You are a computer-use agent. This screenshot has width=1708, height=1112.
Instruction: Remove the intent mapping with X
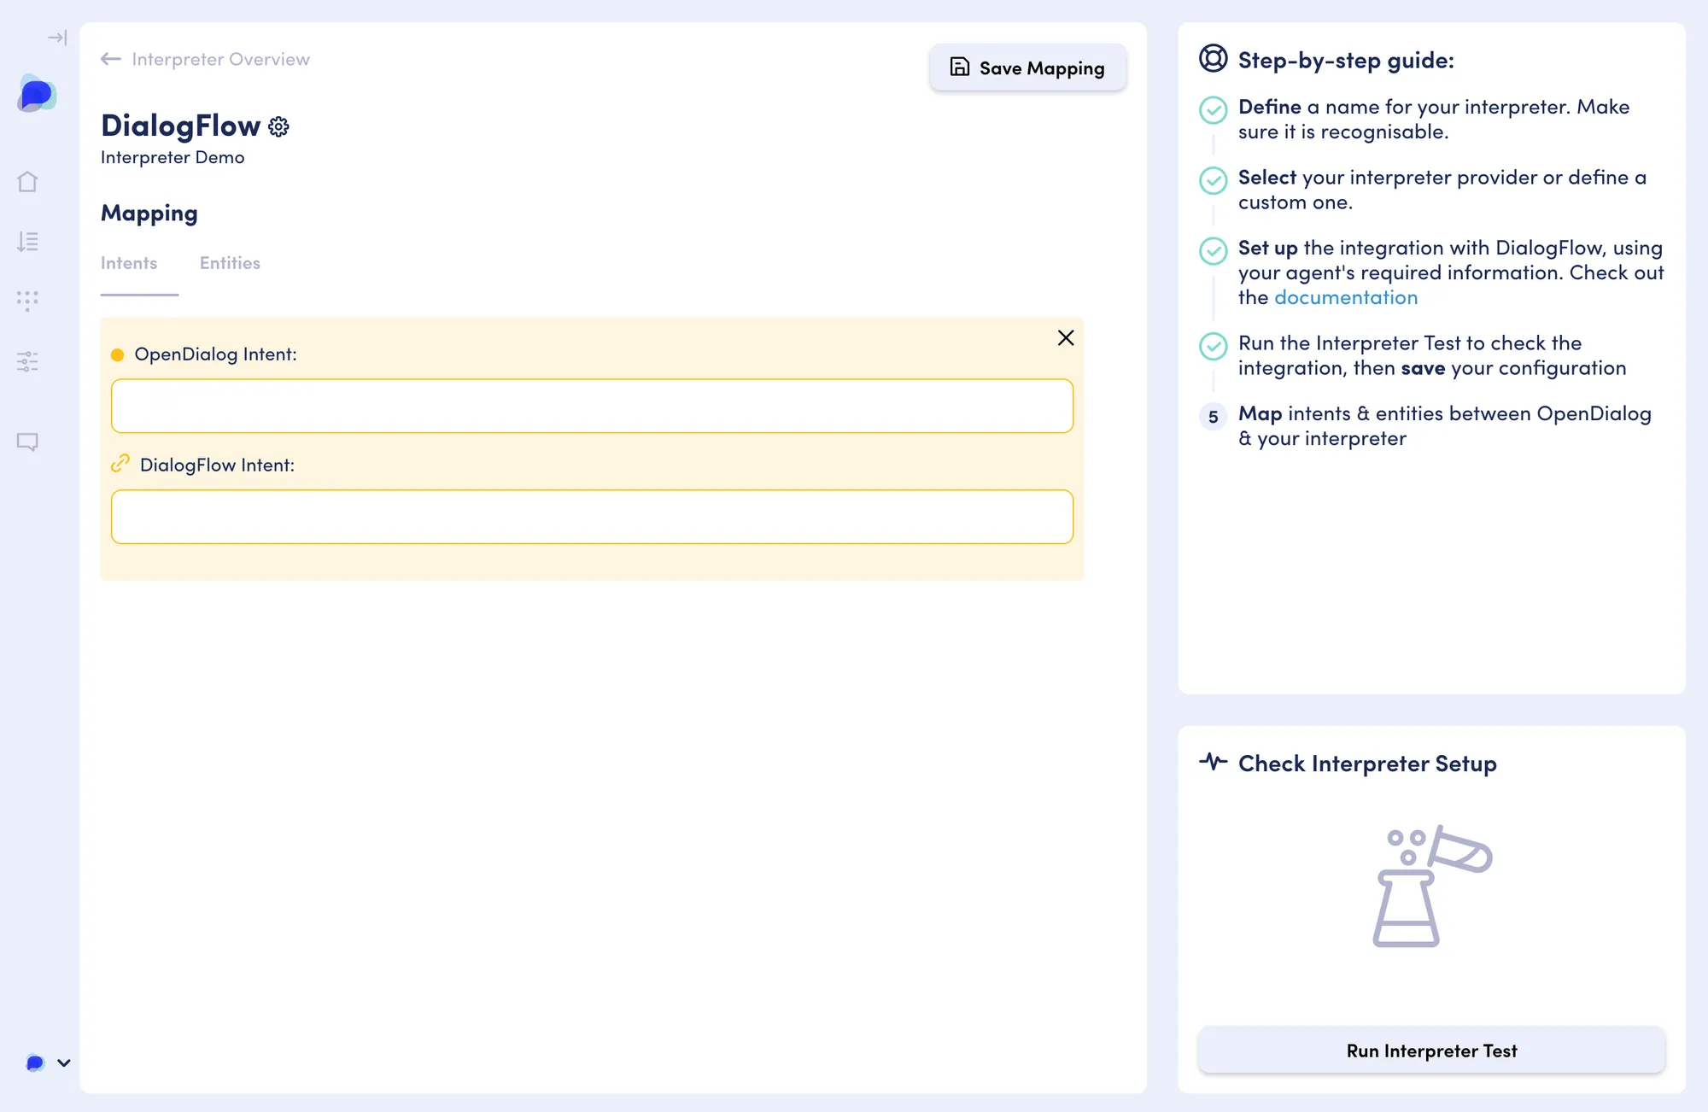tap(1066, 338)
